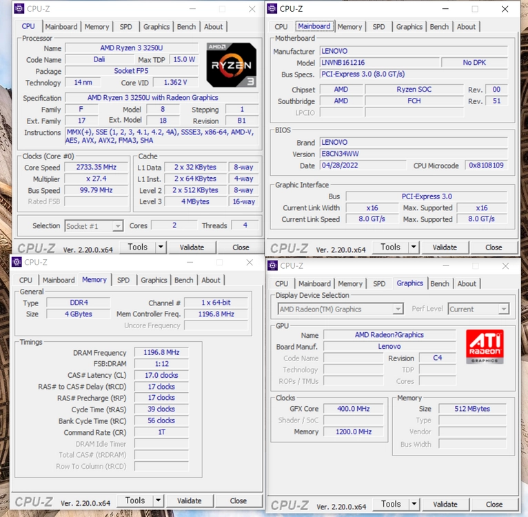Click the DRAM Frequency 1196.8 MHz value

[161, 352]
